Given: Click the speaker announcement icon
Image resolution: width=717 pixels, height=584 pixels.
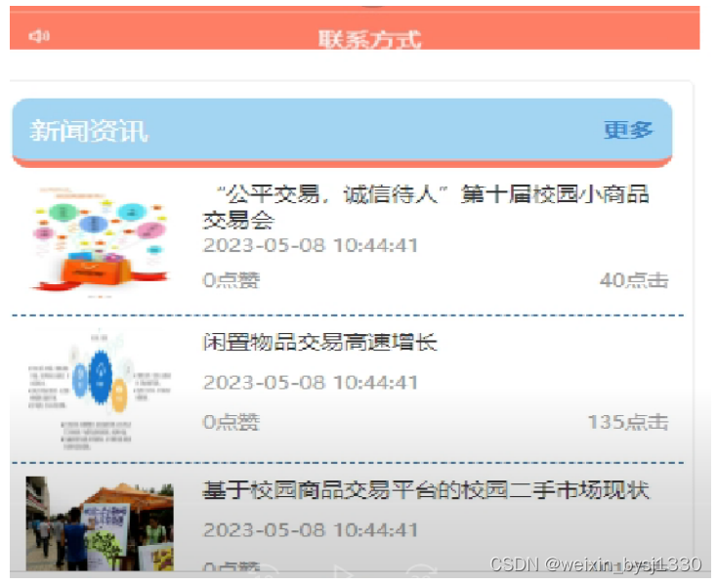Looking at the screenshot, I should coord(39,36).
